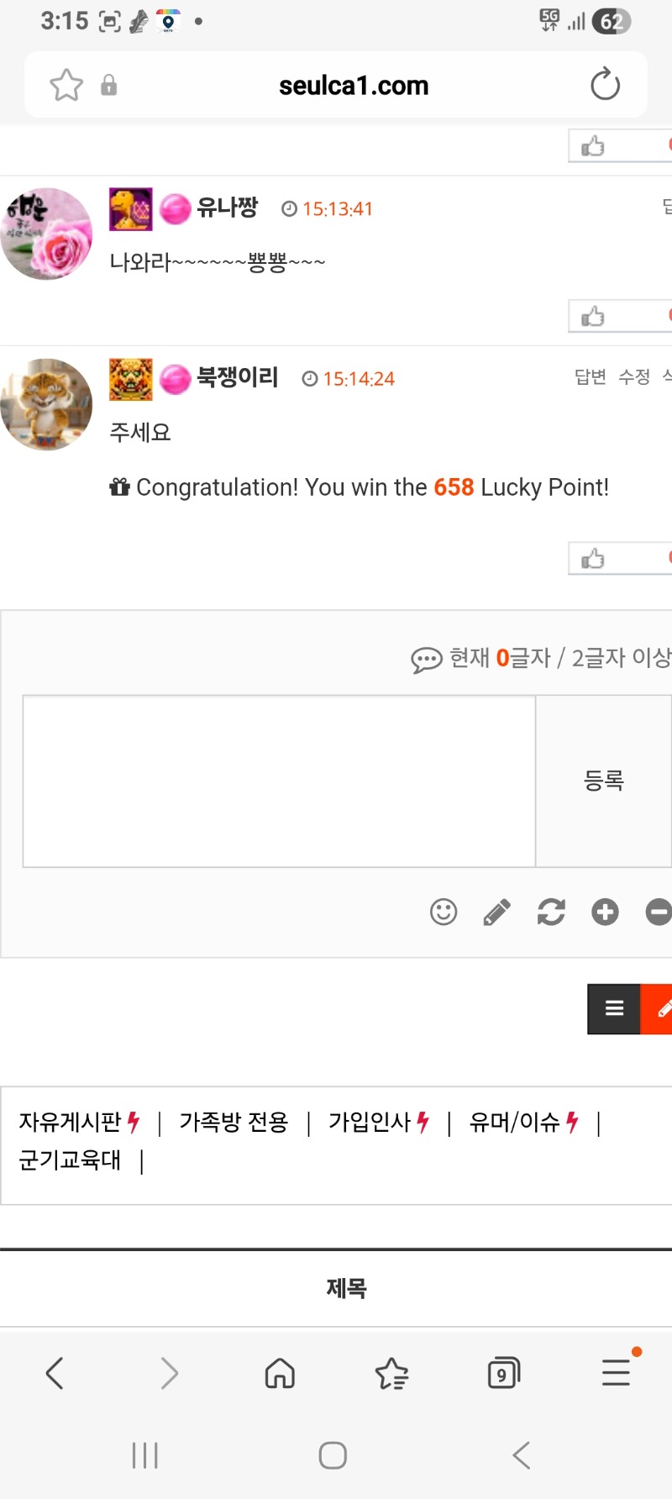Expand comment box with plus icon
Viewport: 672px width, 1499px height.
[x=605, y=912]
